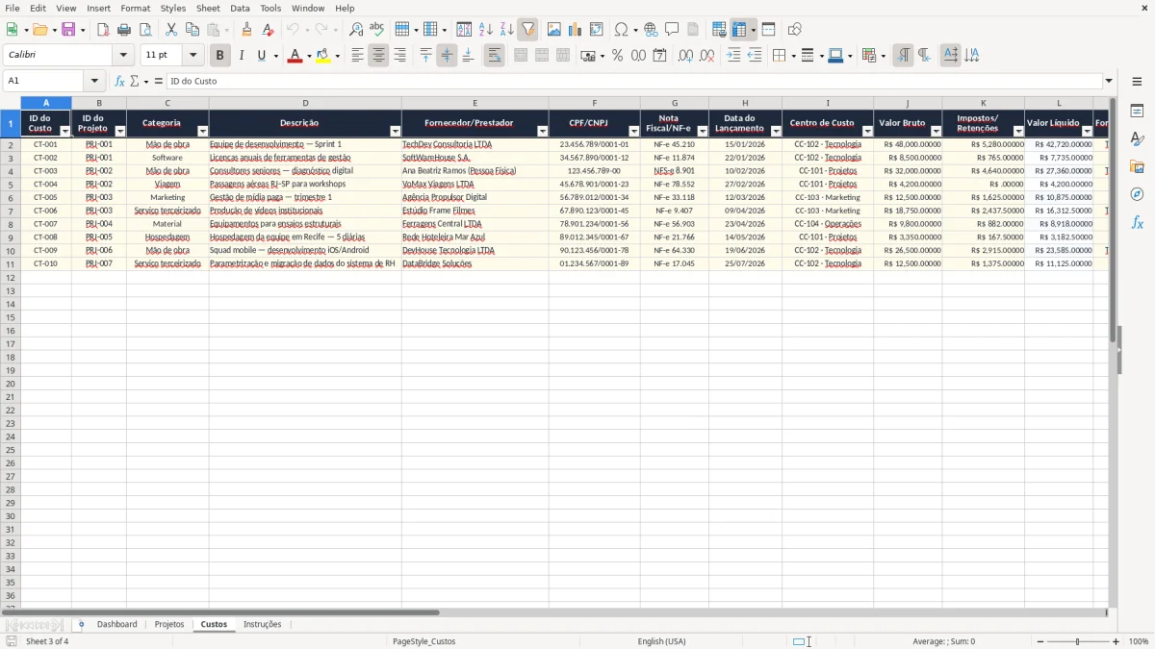Open the CPF/CNPJ filter dropdown

click(633, 131)
